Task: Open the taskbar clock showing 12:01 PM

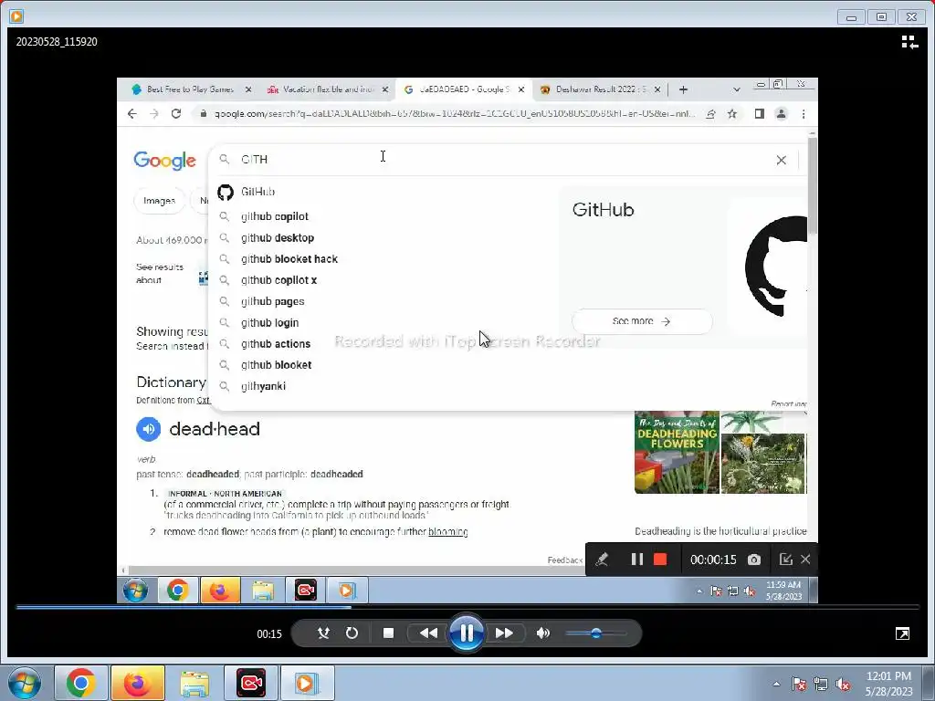Action: pyautogui.click(x=888, y=684)
